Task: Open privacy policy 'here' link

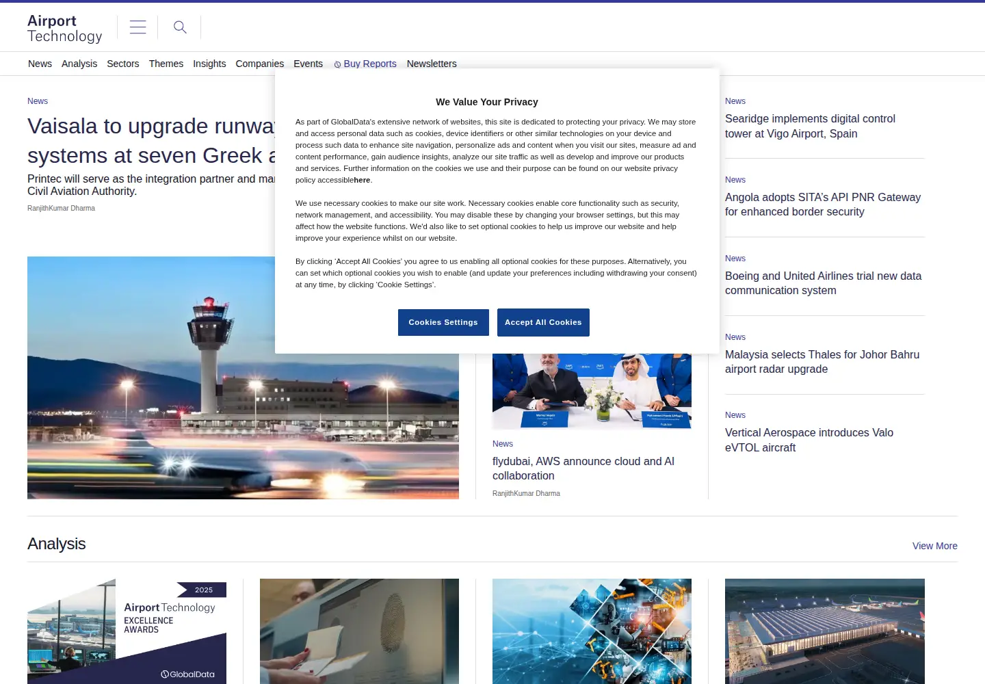Action: (x=362, y=180)
